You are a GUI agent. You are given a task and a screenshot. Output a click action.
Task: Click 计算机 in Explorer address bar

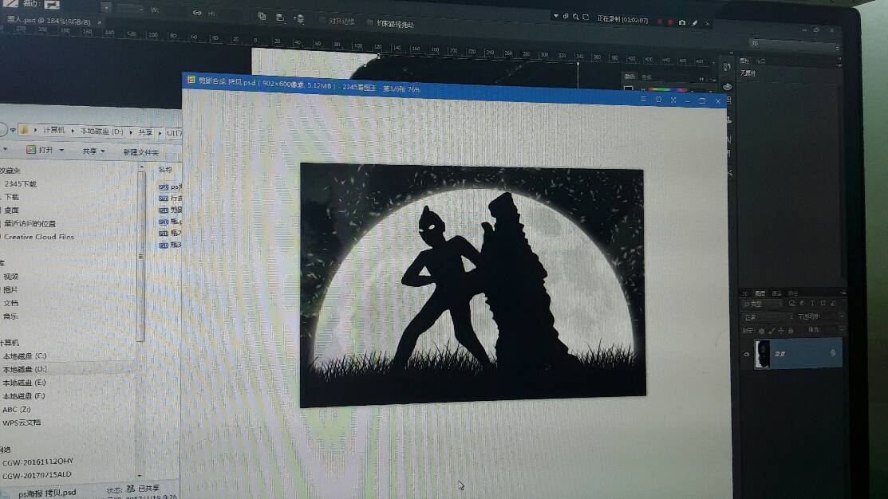[x=53, y=130]
